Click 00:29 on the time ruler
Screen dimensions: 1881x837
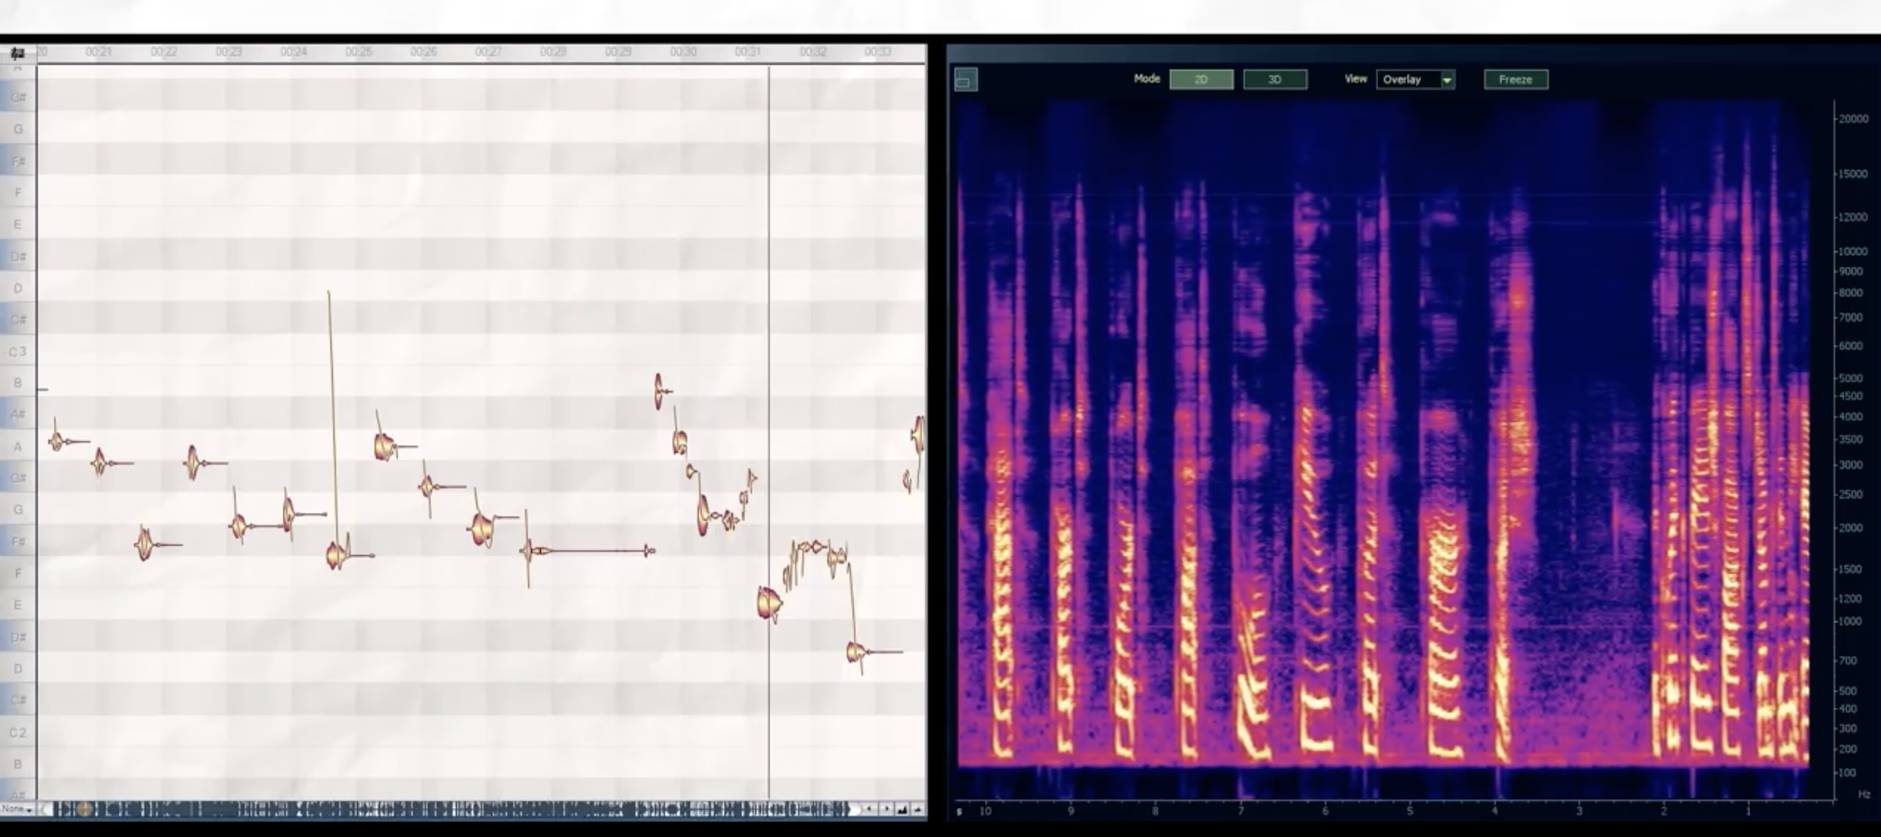click(x=618, y=52)
